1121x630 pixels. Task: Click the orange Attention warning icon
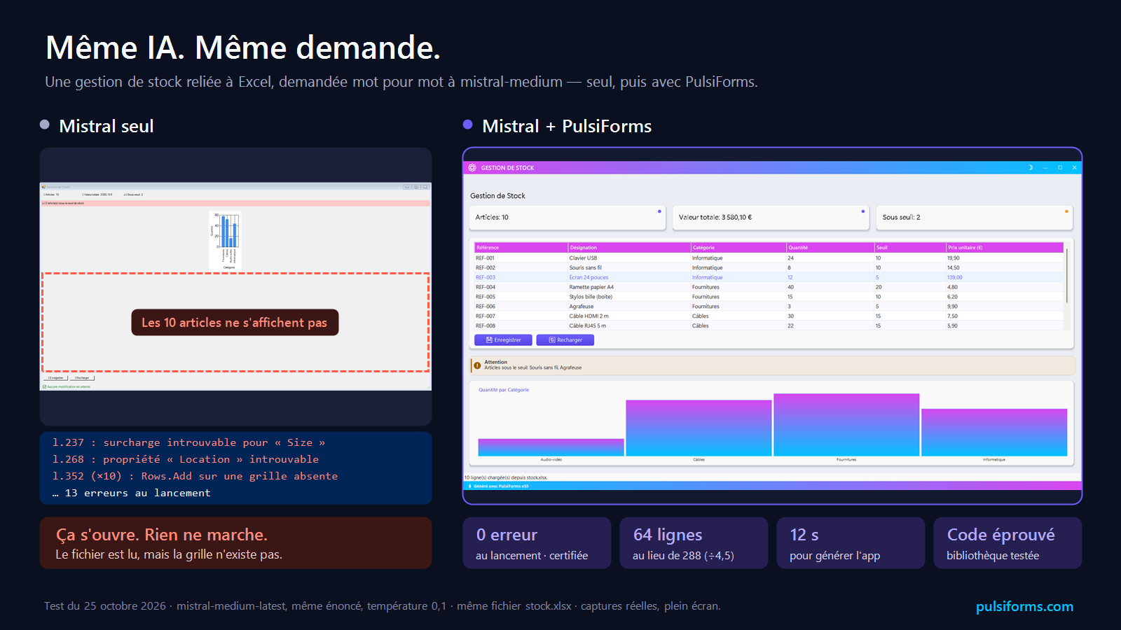pyautogui.click(x=477, y=365)
